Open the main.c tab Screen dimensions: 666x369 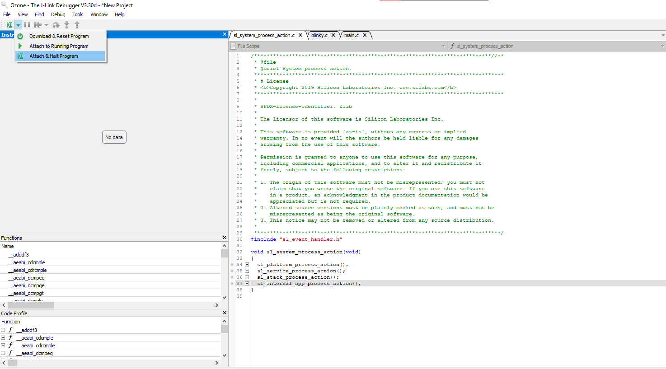352,35
